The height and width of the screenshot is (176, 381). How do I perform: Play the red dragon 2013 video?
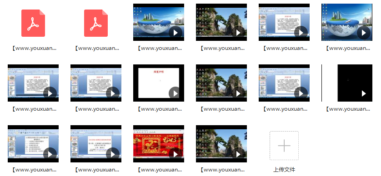175,154
